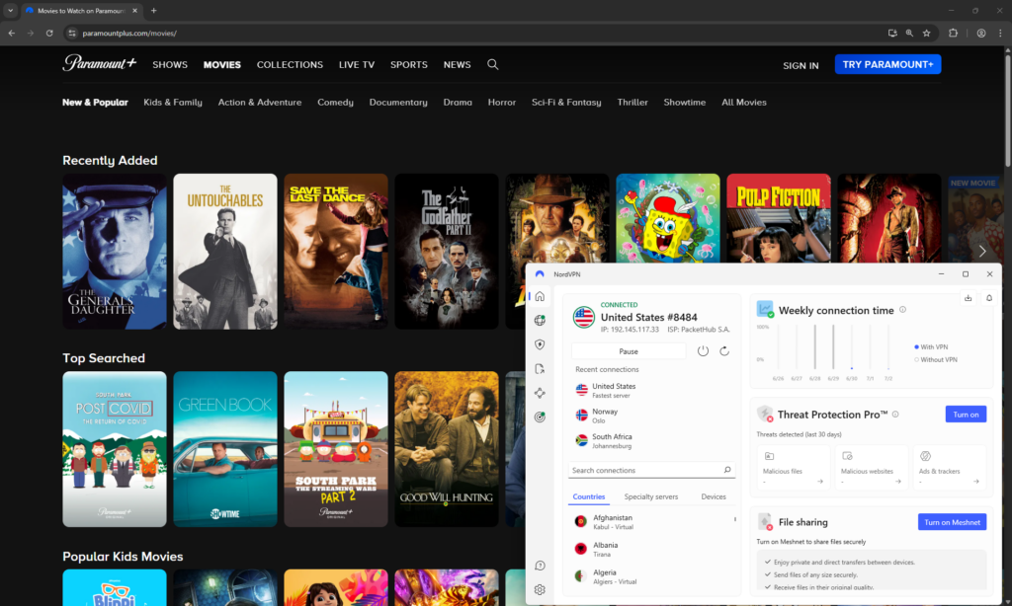Click the info icon beside Weekly connection time
This screenshot has width=1012, height=606.
(x=902, y=310)
